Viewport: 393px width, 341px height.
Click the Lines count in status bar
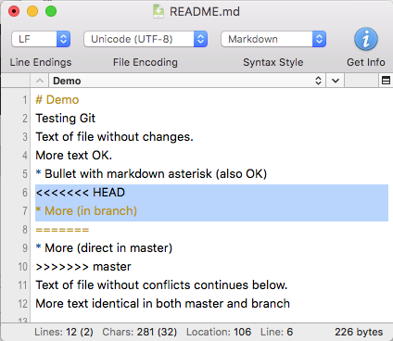[x=64, y=332]
